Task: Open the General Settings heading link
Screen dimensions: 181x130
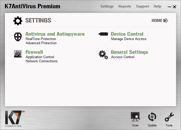Action: 129,52
